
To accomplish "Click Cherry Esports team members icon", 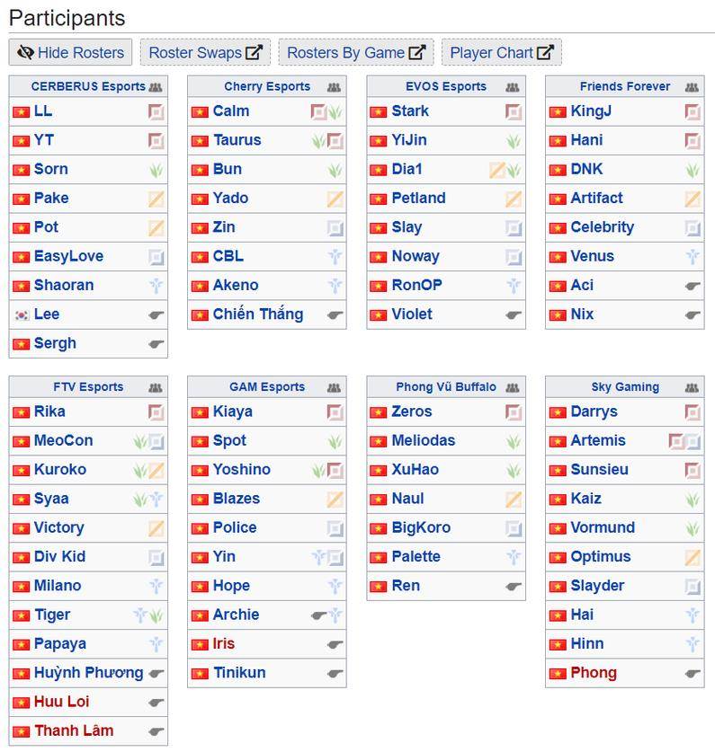I will click(x=335, y=87).
